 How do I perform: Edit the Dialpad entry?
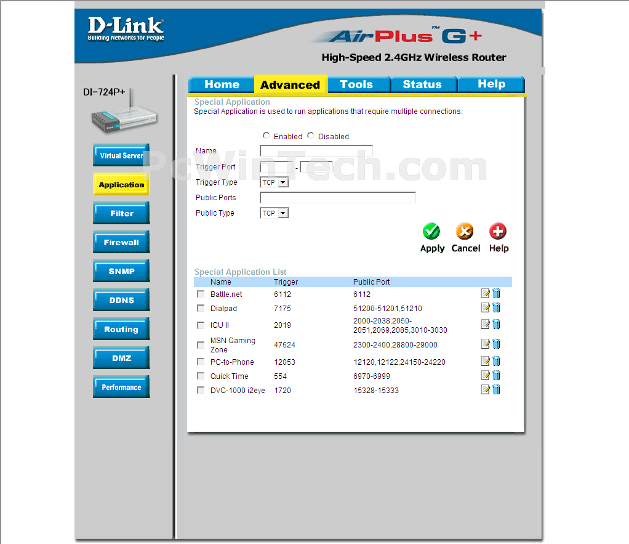point(486,307)
